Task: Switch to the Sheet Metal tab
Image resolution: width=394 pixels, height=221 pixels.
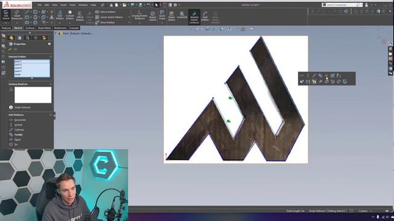Action: [44, 28]
